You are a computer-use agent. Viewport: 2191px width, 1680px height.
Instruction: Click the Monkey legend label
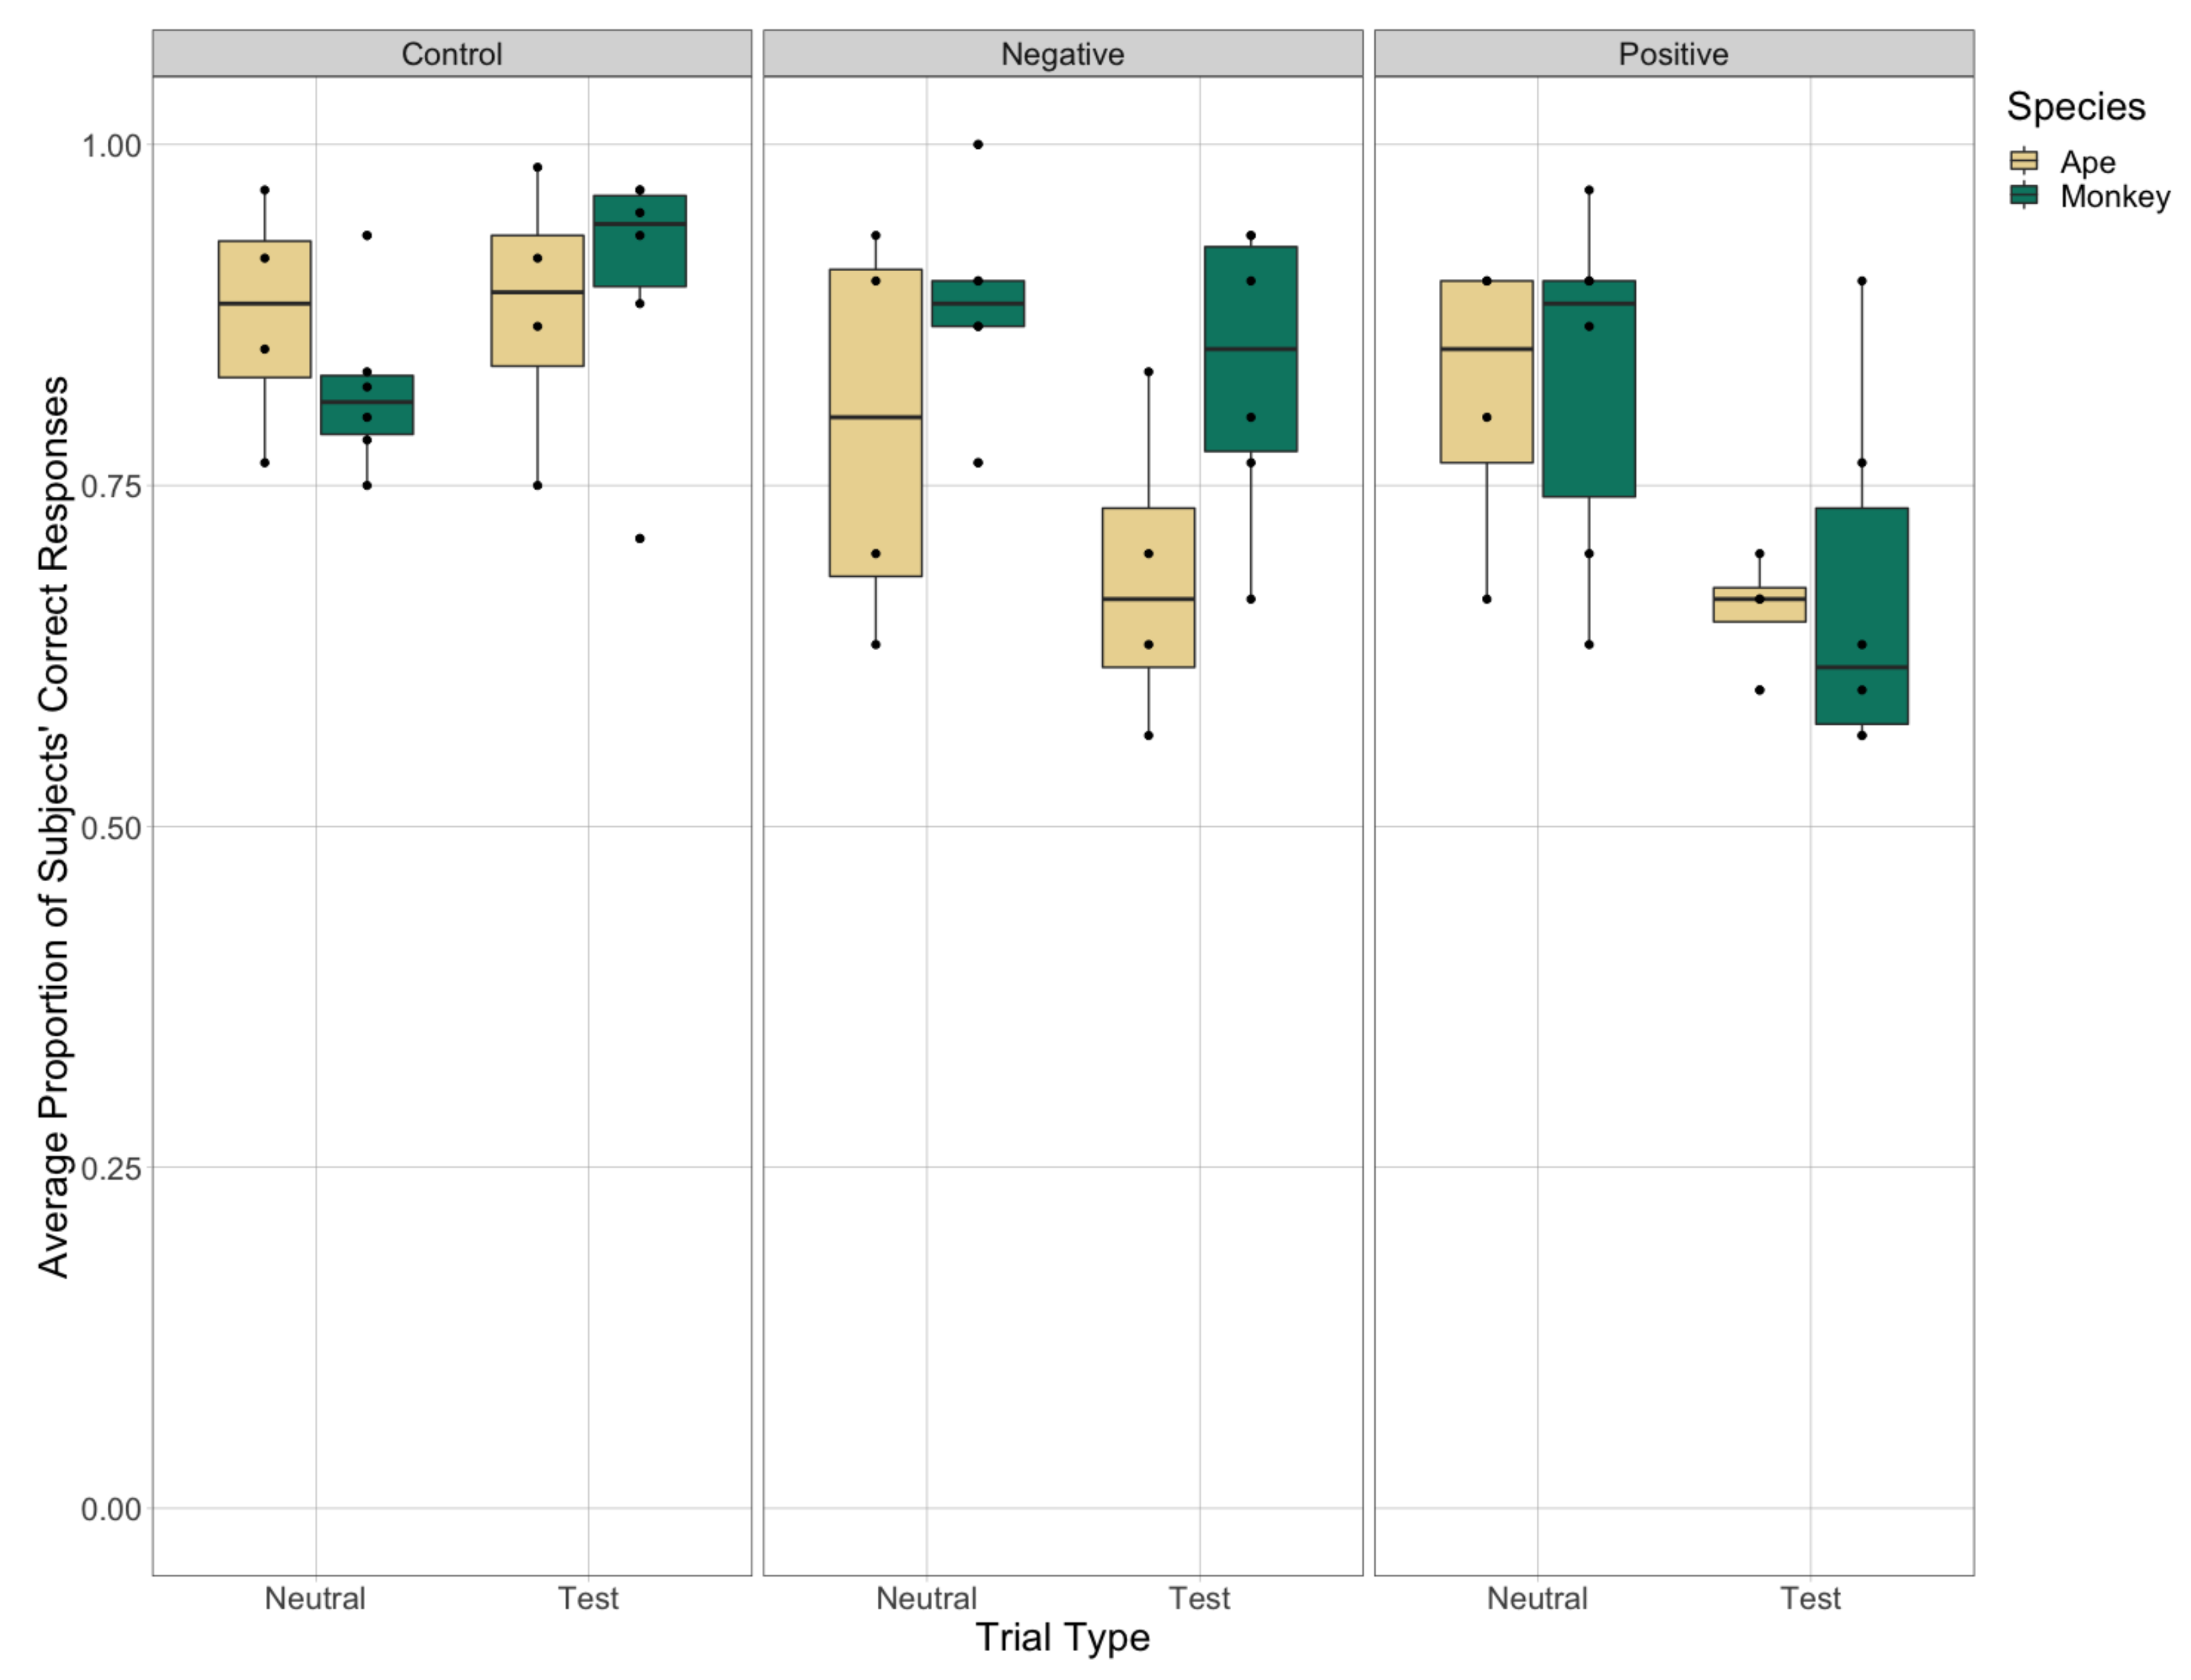point(2114,196)
